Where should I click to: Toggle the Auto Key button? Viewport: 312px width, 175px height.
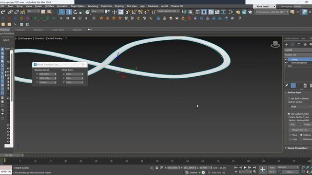(272, 168)
